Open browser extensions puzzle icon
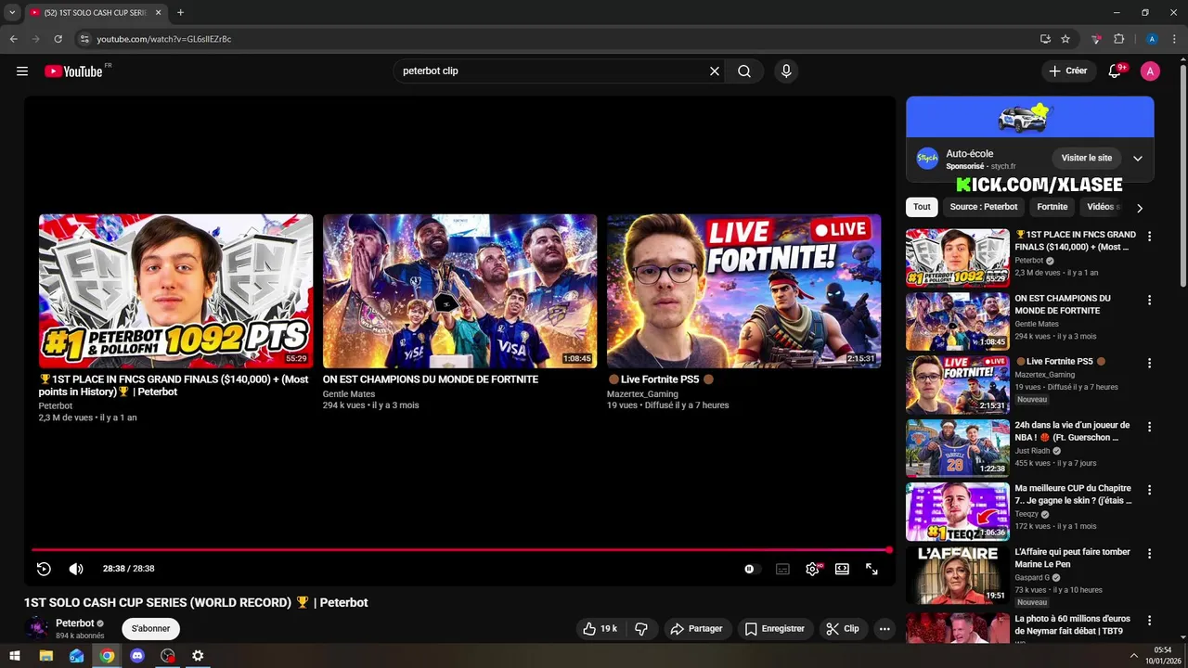 click(1118, 39)
